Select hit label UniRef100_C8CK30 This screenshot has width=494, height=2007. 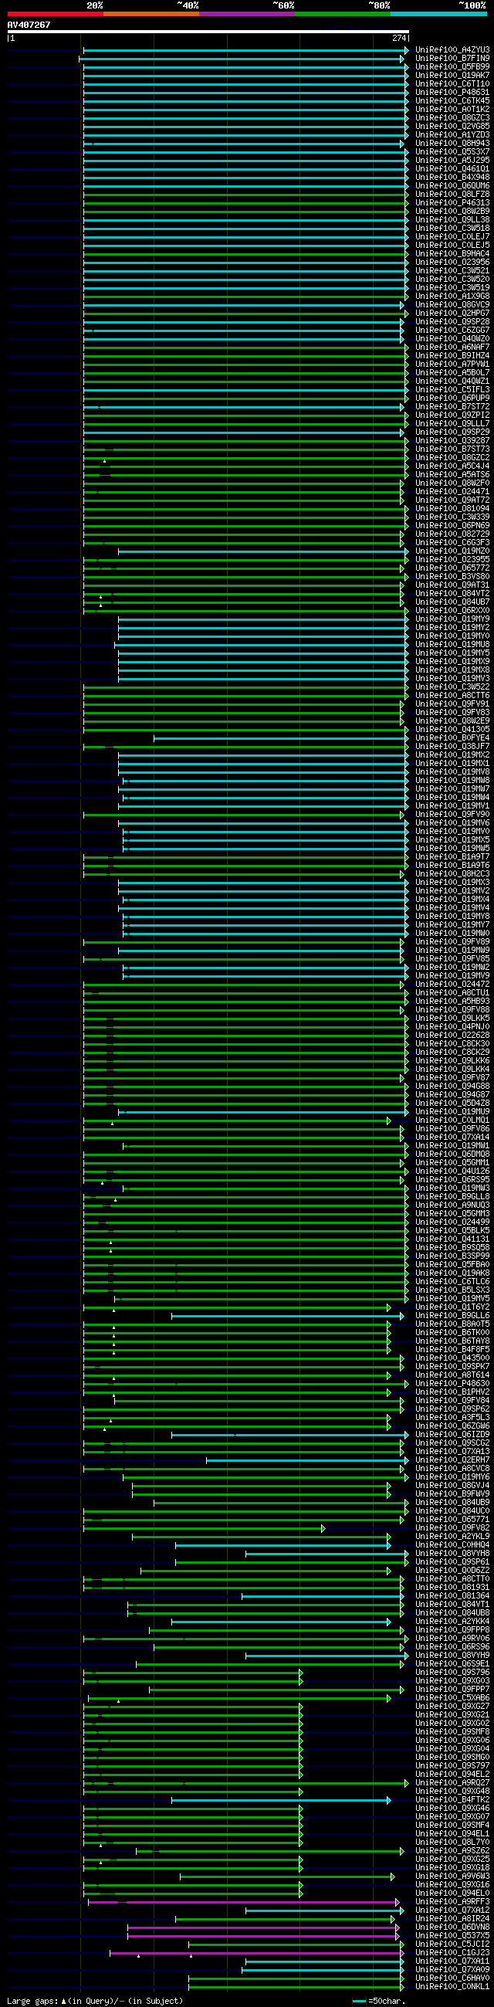pyautogui.click(x=452, y=1044)
